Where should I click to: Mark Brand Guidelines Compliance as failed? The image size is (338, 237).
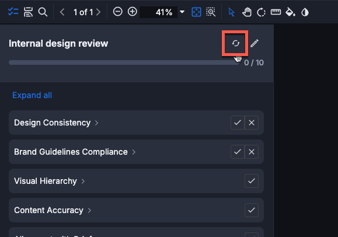(252, 152)
